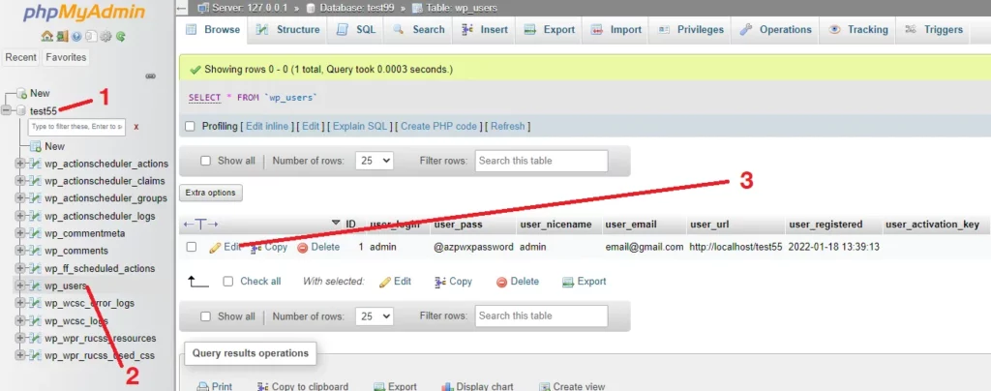Screen dimensions: 991x391
Task: Click the log out door icon
Action: click(61, 37)
